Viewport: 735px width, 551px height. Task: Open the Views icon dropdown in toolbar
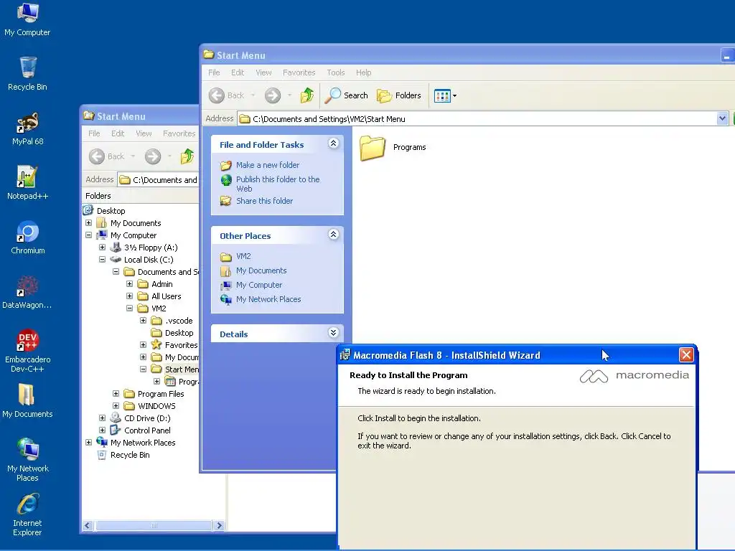[445, 95]
